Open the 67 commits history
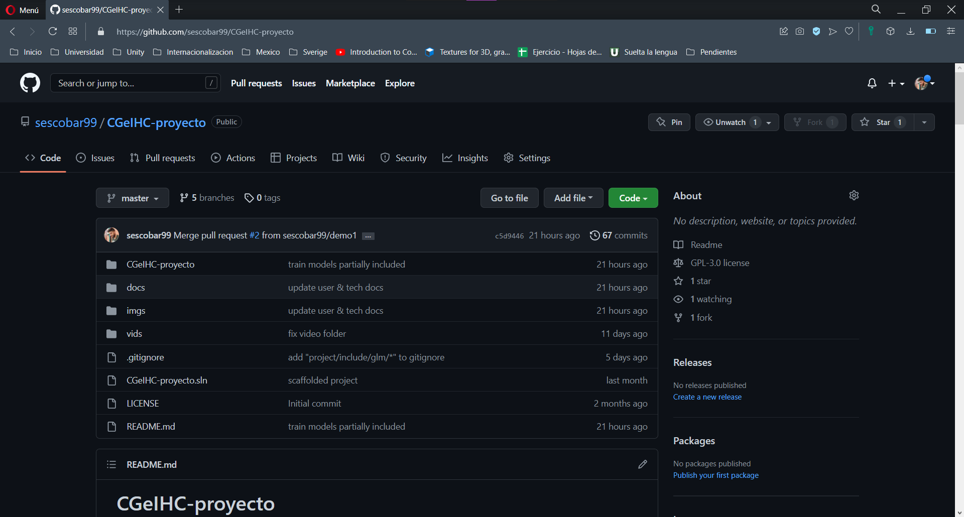This screenshot has width=964, height=517. 619,235
